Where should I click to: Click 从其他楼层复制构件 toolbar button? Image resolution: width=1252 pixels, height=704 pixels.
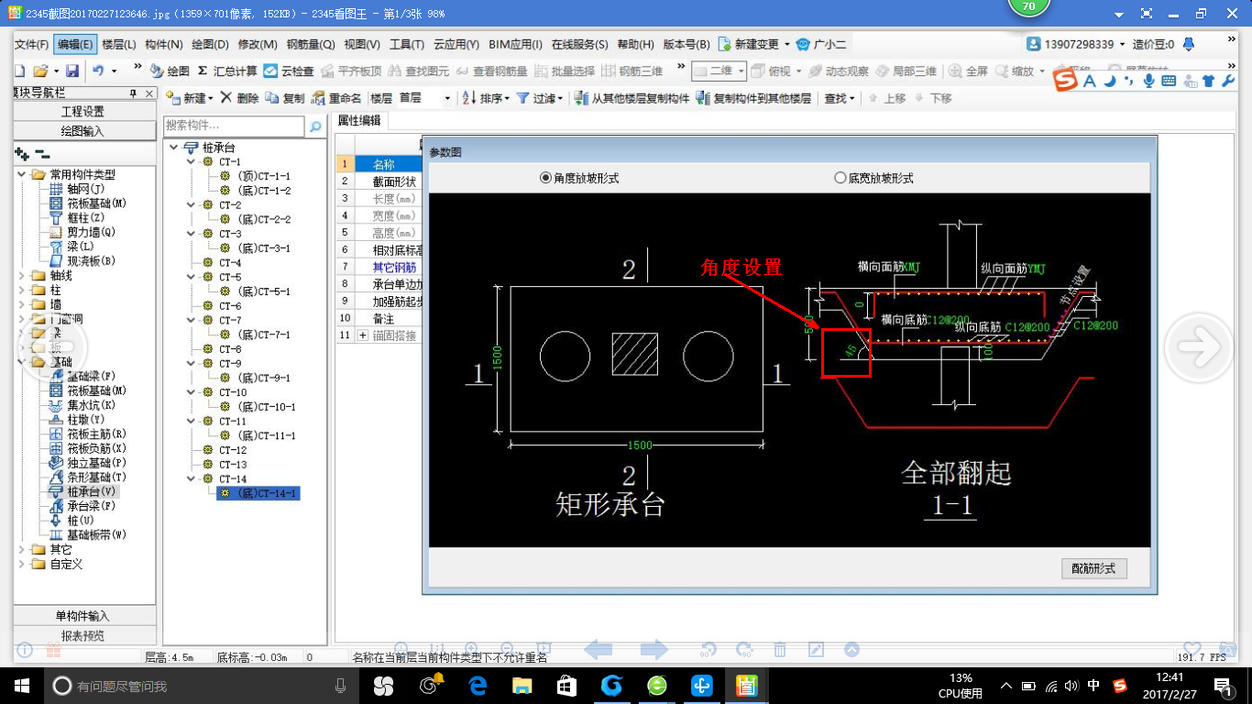631,98
